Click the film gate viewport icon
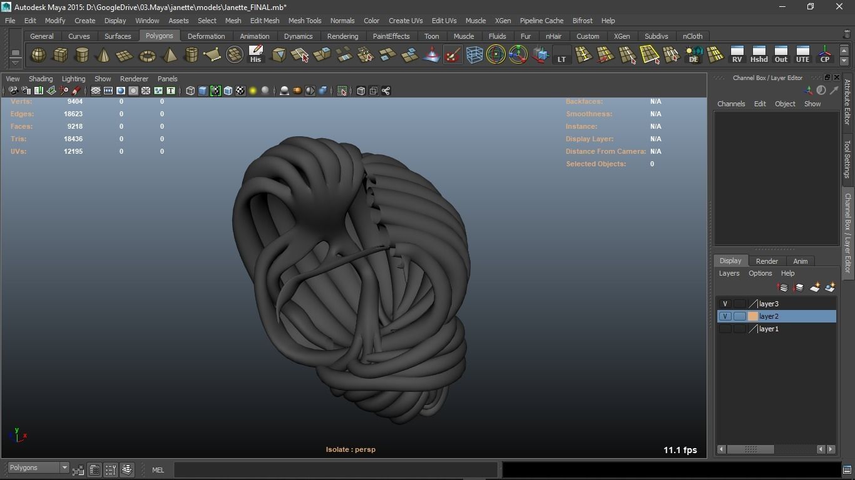Image resolution: width=855 pixels, height=480 pixels. coord(108,91)
